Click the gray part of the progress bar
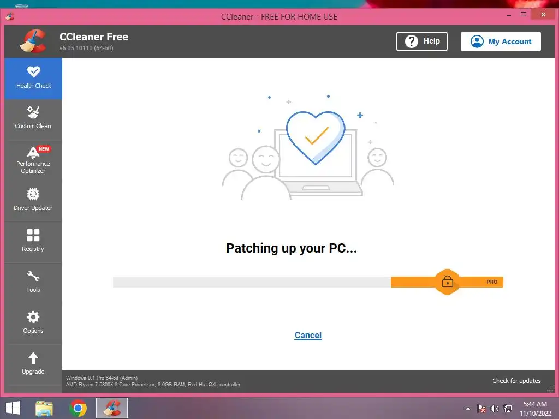559x419 pixels. [x=252, y=282]
